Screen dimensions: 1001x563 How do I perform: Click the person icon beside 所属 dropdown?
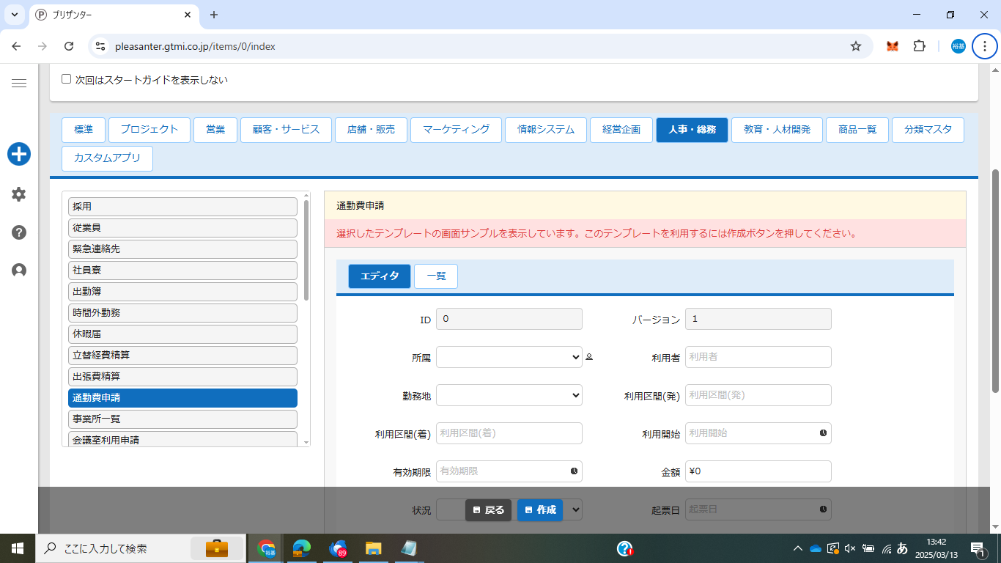589,358
